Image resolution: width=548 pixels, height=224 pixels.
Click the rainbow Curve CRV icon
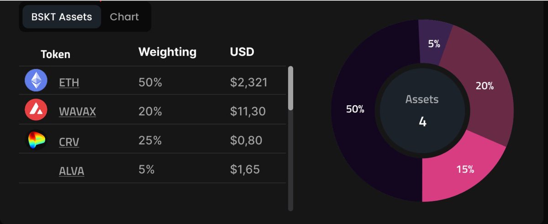(36, 140)
